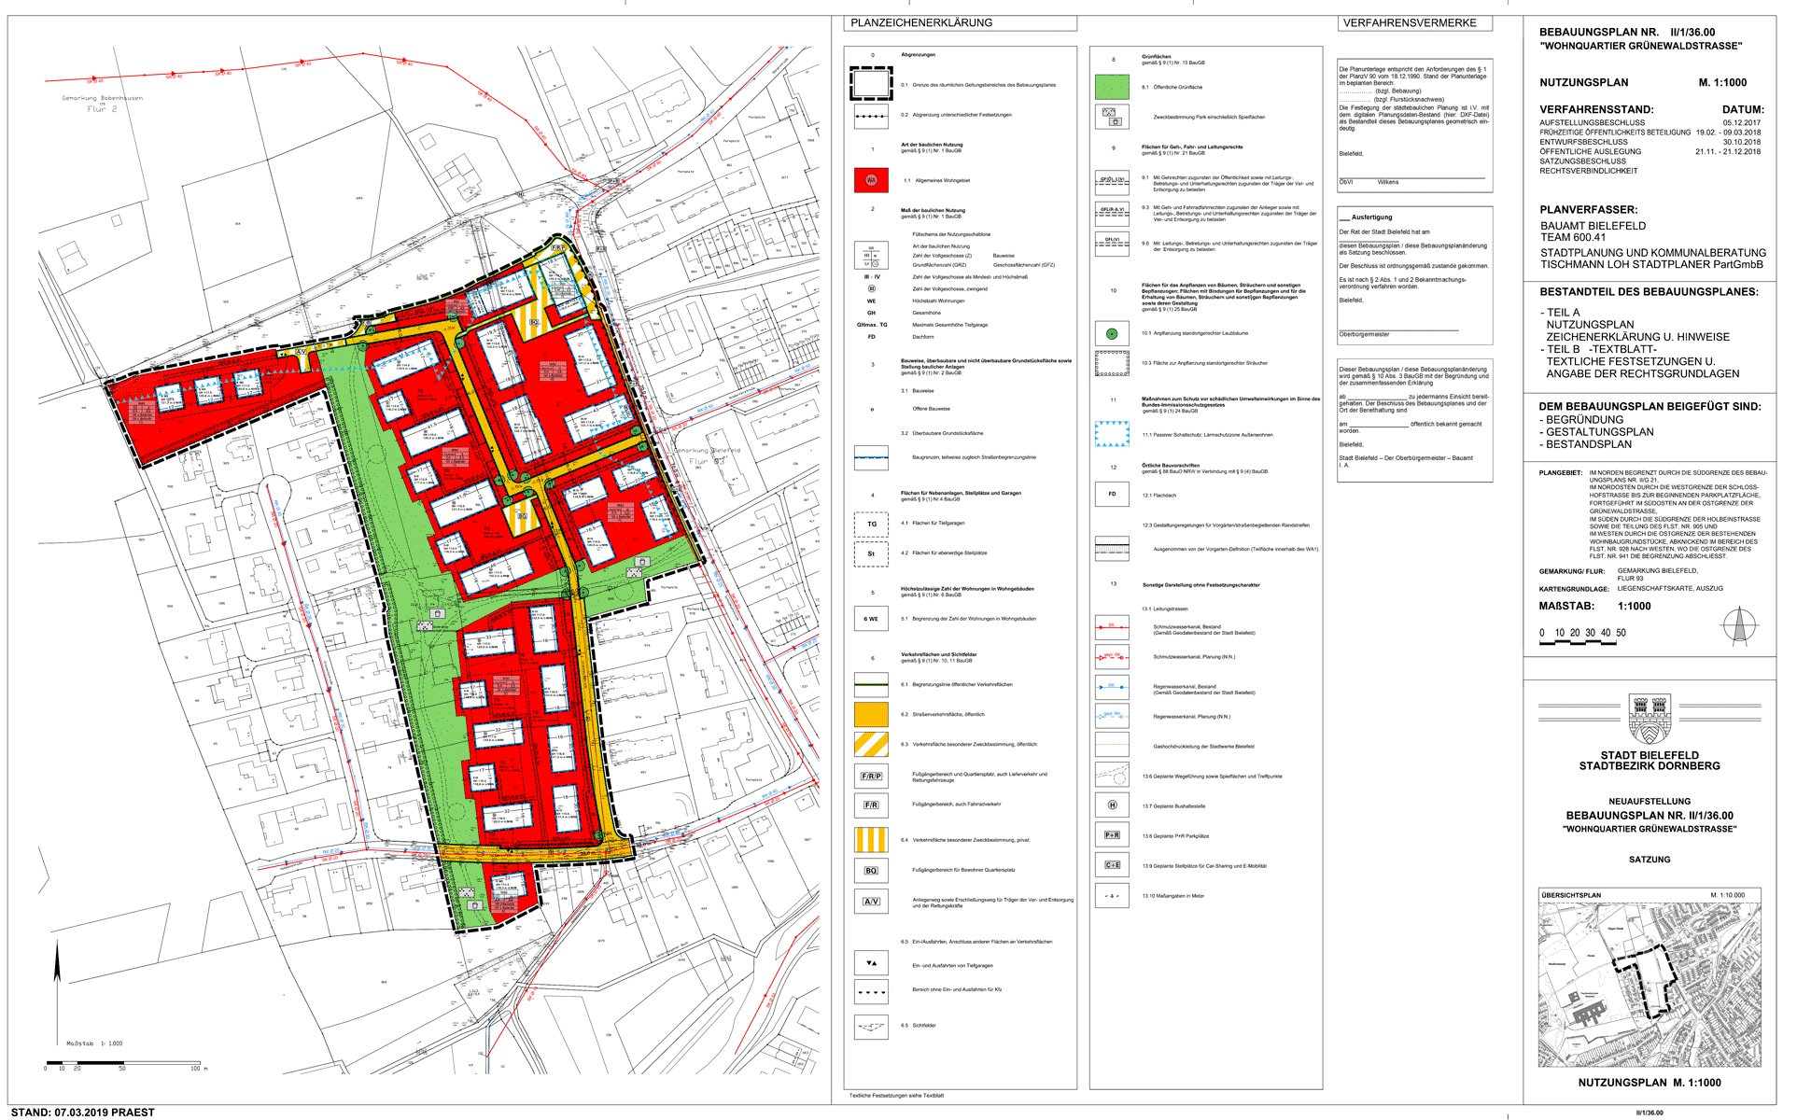This screenshot has width=1797, height=1120.
Task: Click the north arrow compass beside the scale
Action: tap(1739, 625)
